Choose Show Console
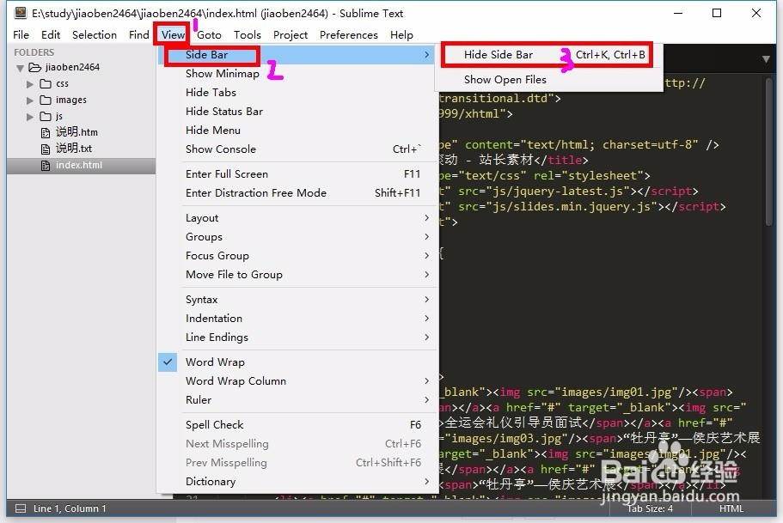This screenshot has width=783, height=523. coord(298,149)
